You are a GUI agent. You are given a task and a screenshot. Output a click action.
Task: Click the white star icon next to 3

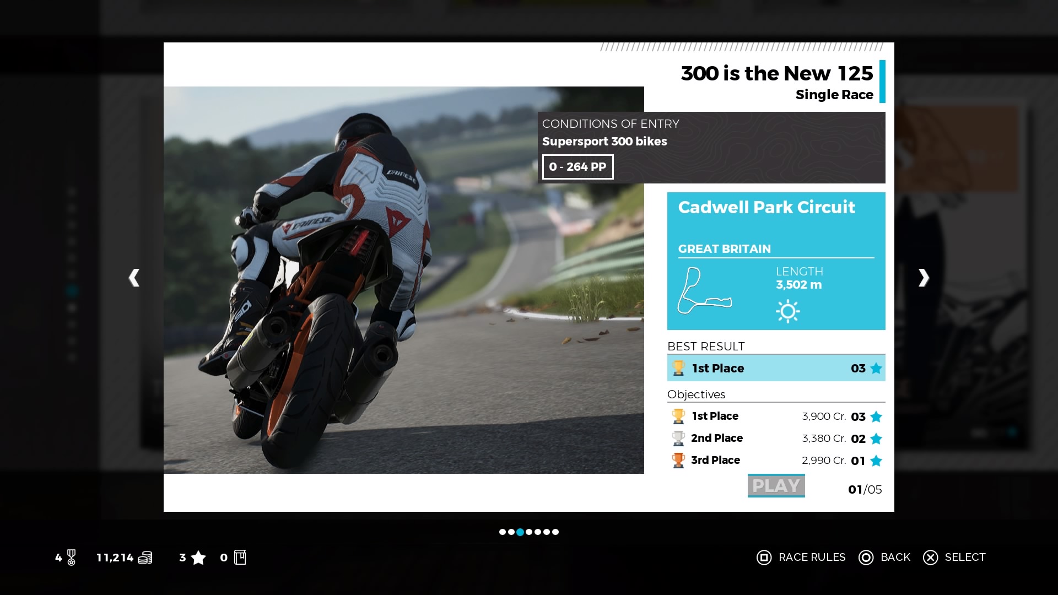coord(198,558)
